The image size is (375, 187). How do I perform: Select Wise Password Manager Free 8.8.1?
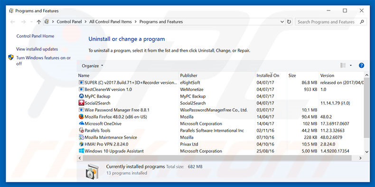[x=117, y=110]
